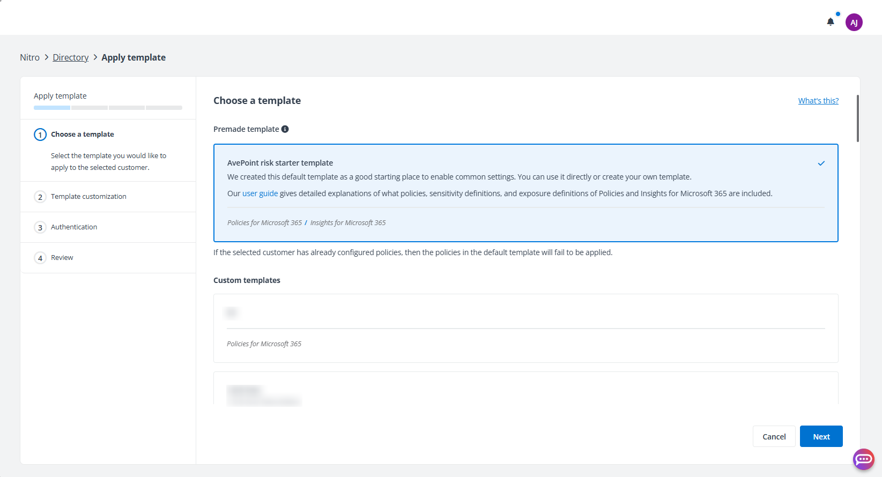Select the first custom template card

525,328
